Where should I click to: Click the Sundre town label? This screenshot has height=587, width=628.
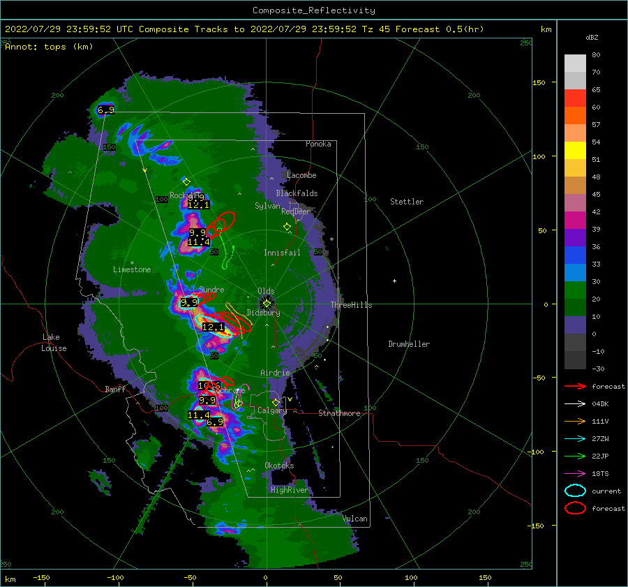coord(212,289)
